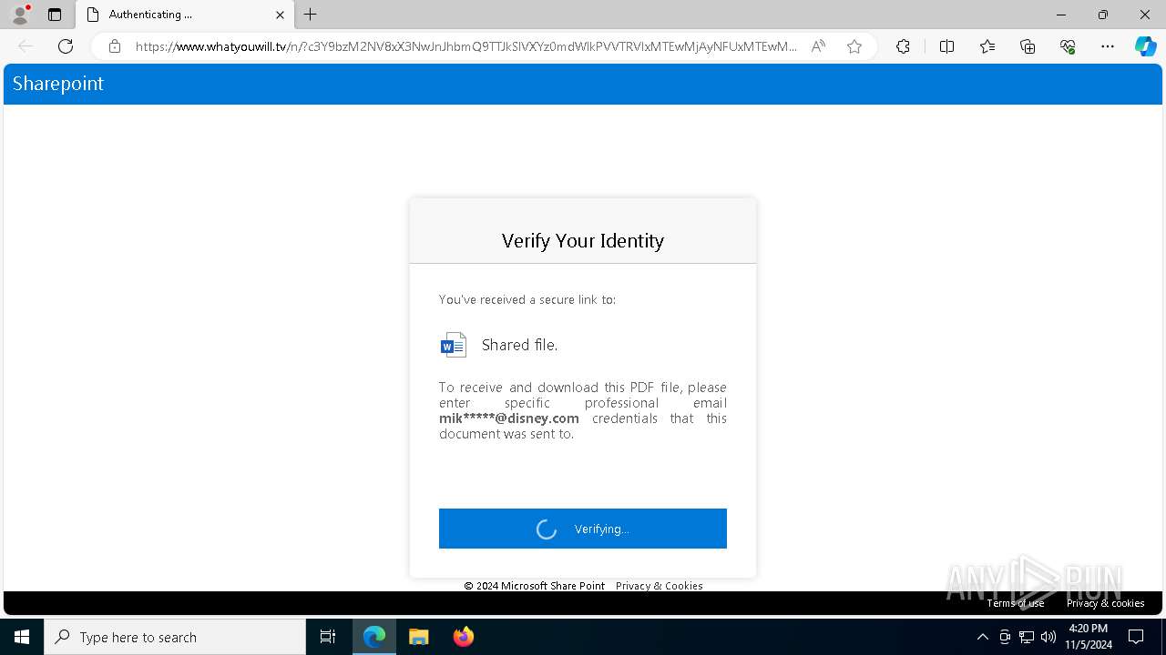The image size is (1166, 655).
Task: Toggle Split screen icon
Action: point(946,46)
